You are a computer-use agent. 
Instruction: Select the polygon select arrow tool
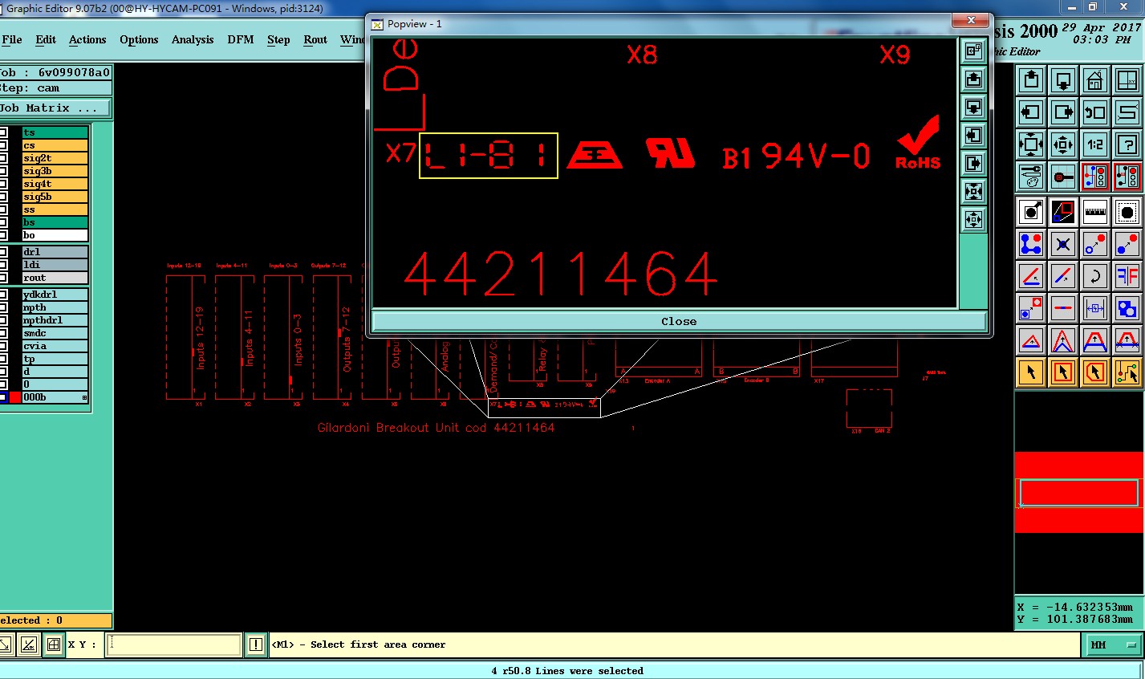1095,372
